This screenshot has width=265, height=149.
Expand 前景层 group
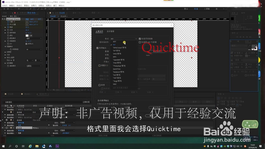click(x=5, y=52)
